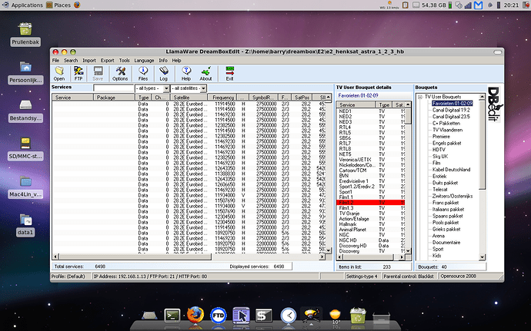
Task: Launch terminal from the dock
Action: [x=172, y=316]
